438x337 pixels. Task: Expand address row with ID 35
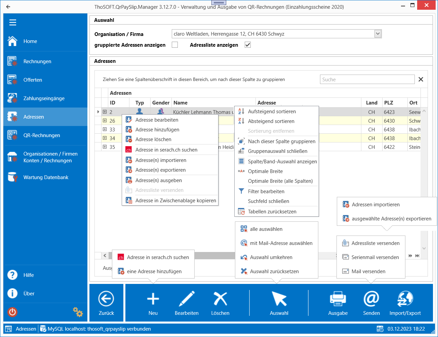(x=105, y=147)
